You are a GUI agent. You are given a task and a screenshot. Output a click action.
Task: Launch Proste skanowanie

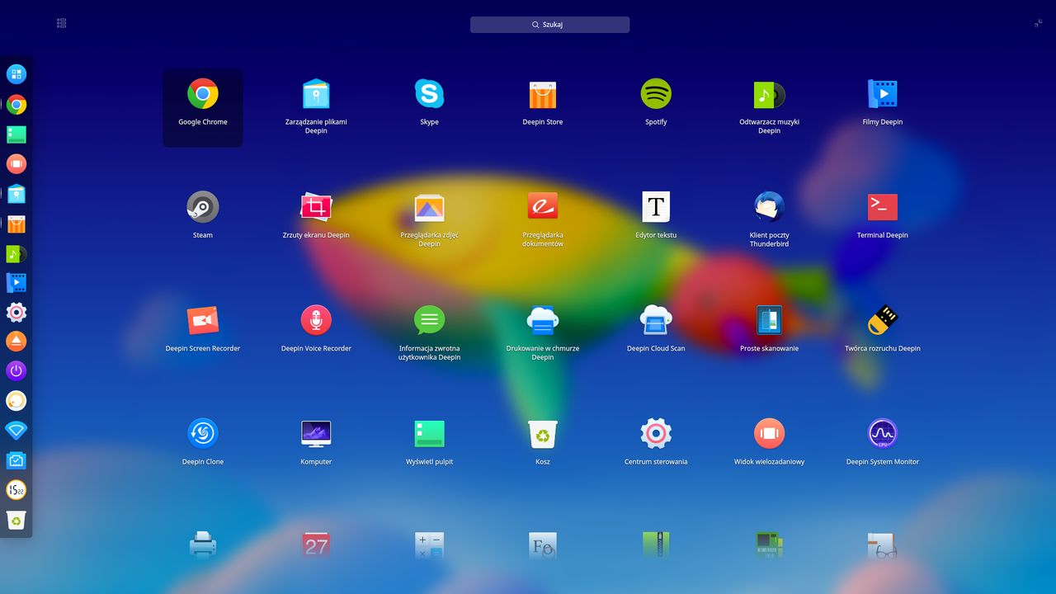(770, 320)
